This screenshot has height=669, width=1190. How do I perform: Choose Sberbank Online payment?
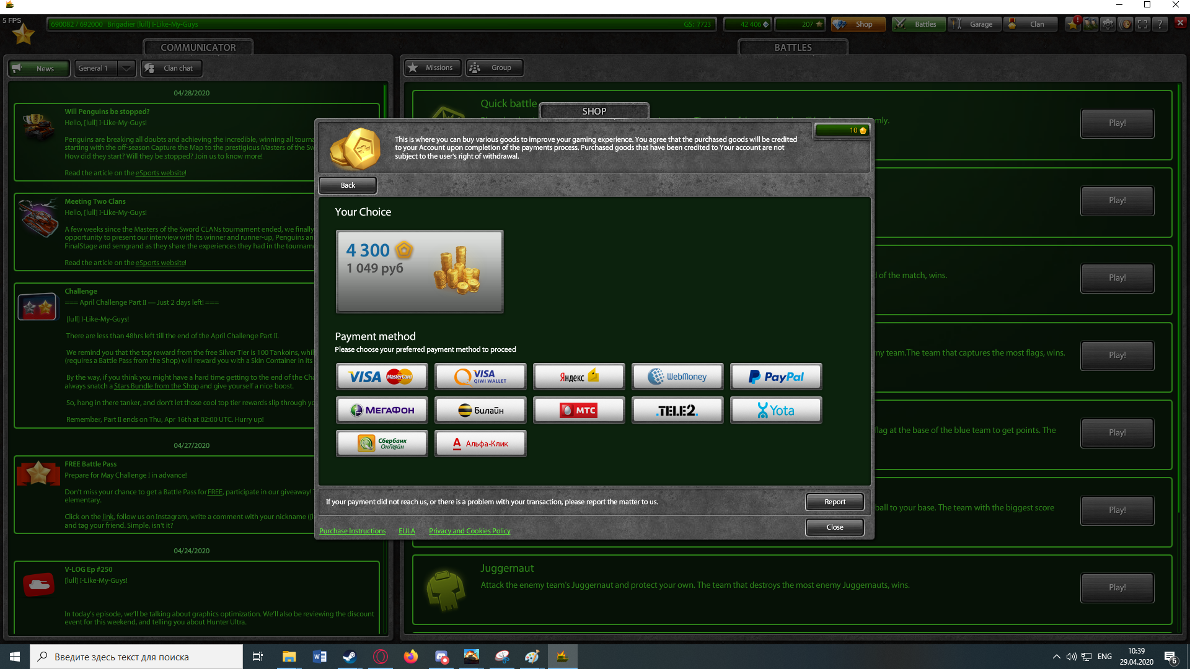tap(382, 444)
